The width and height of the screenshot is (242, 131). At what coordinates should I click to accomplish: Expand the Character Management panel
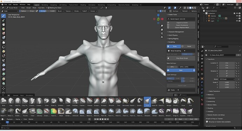pyautogui.click(x=176, y=32)
